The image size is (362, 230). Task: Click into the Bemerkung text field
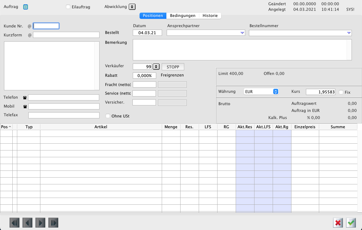[x=240, y=50]
